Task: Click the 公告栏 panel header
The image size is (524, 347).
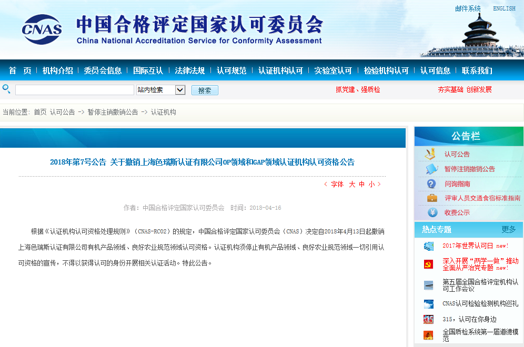Action: [469, 136]
